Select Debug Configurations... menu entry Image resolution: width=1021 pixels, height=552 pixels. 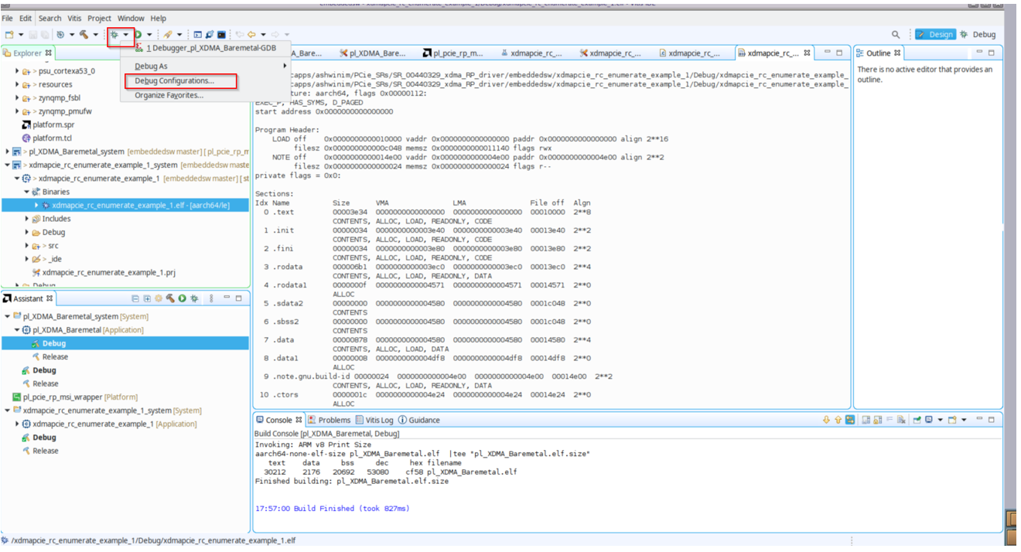point(174,81)
